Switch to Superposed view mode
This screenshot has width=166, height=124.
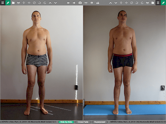pyautogui.click(x=100, y=122)
